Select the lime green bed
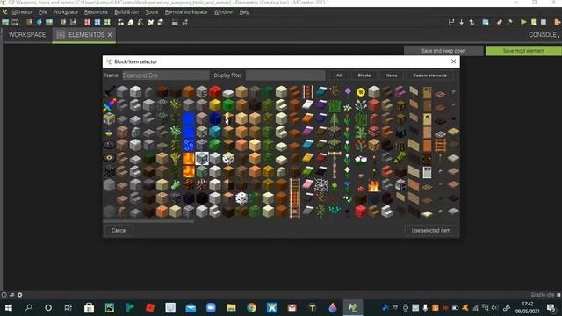 click(307, 172)
